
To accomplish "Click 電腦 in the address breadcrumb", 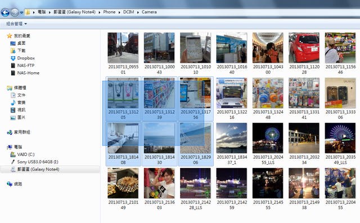I will (42, 12).
